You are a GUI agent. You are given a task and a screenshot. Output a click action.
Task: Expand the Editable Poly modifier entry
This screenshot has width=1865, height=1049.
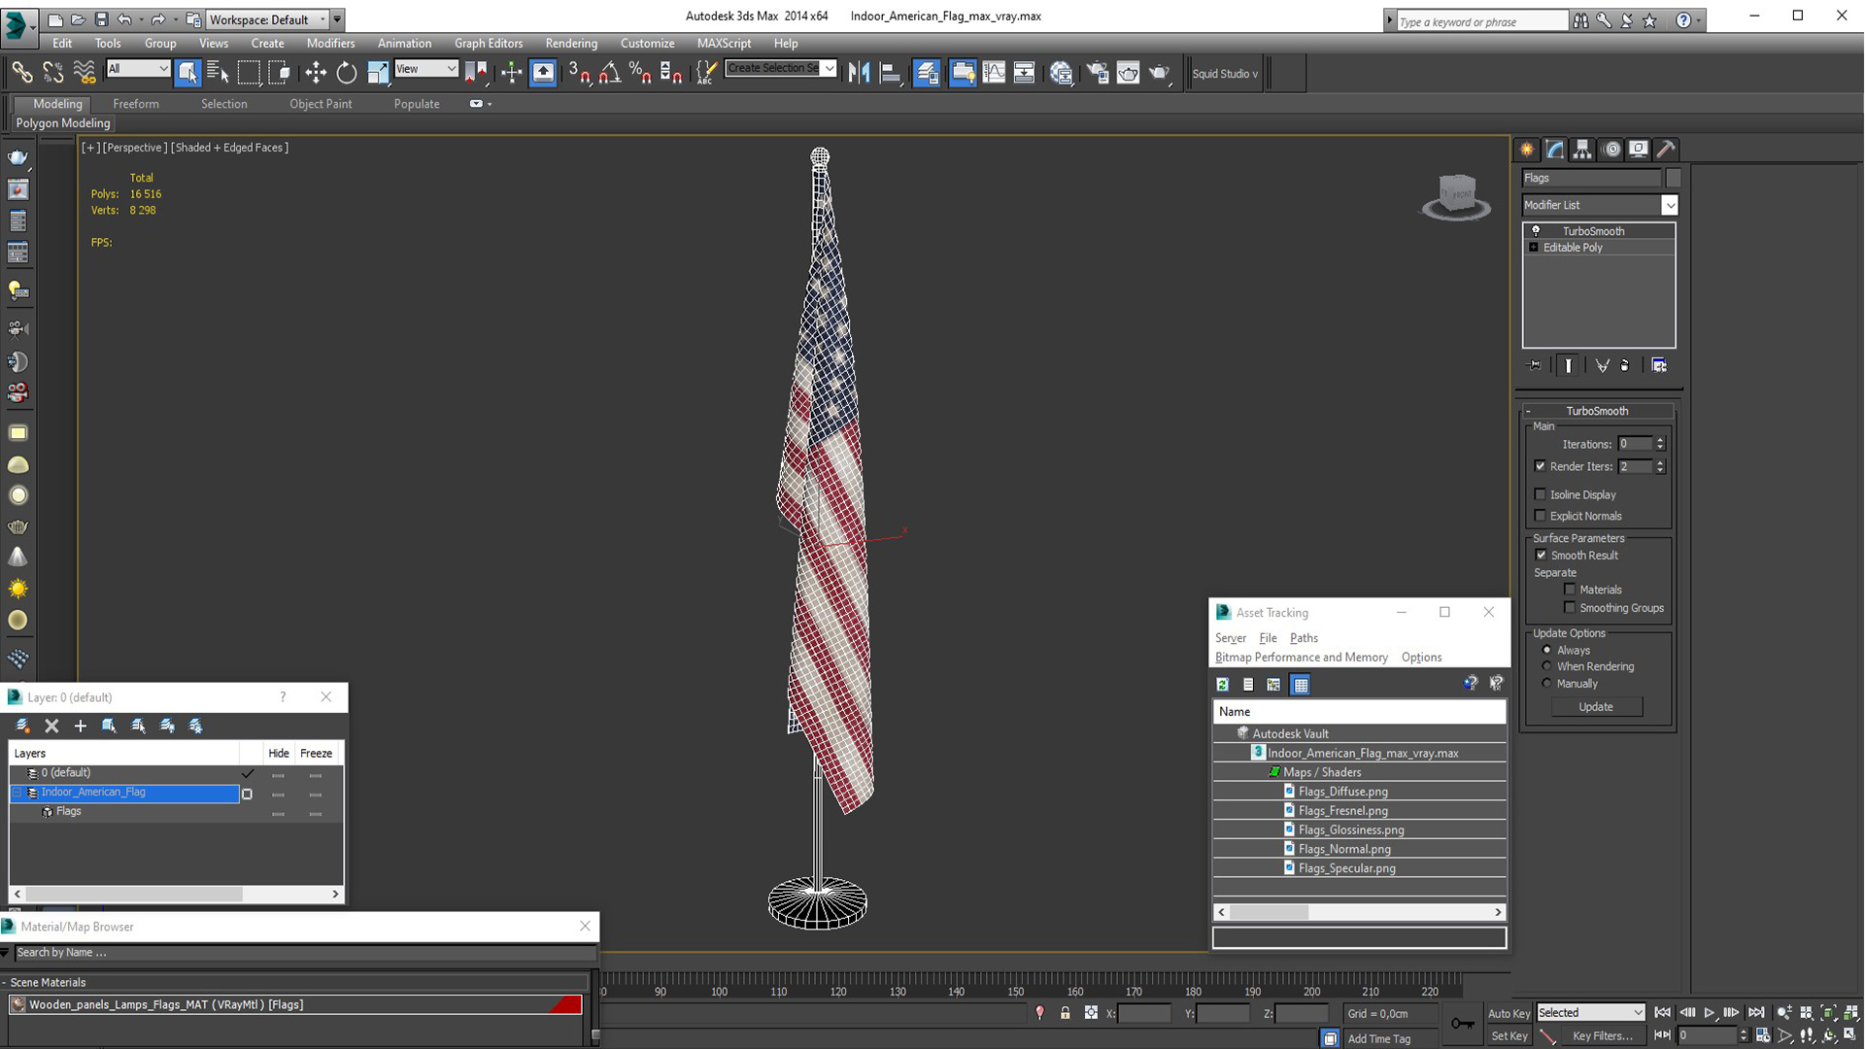pyautogui.click(x=1534, y=248)
